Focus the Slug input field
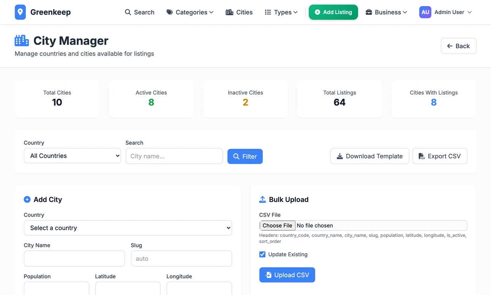This screenshot has height=295, width=491. 182,259
